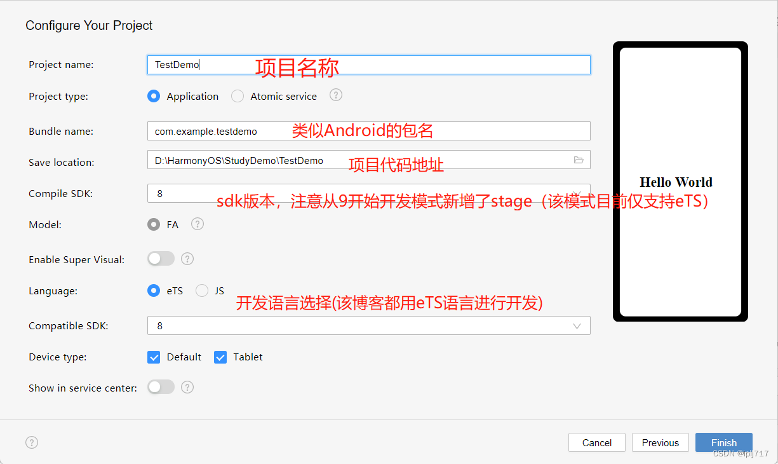Image resolution: width=778 pixels, height=464 pixels.
Task: Click Finish to create the project
Action: (x=724, y=442)
